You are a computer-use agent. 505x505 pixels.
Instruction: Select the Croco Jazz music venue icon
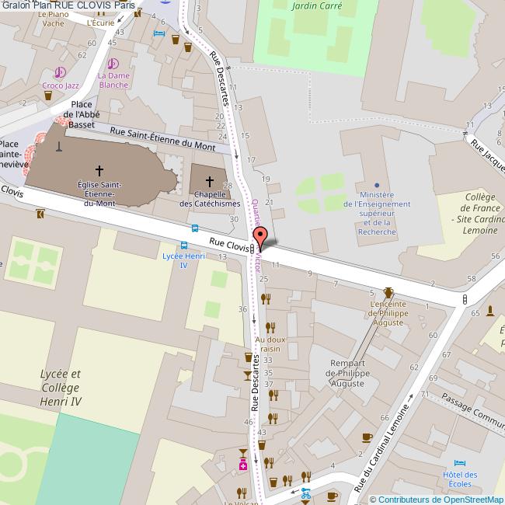60,72
